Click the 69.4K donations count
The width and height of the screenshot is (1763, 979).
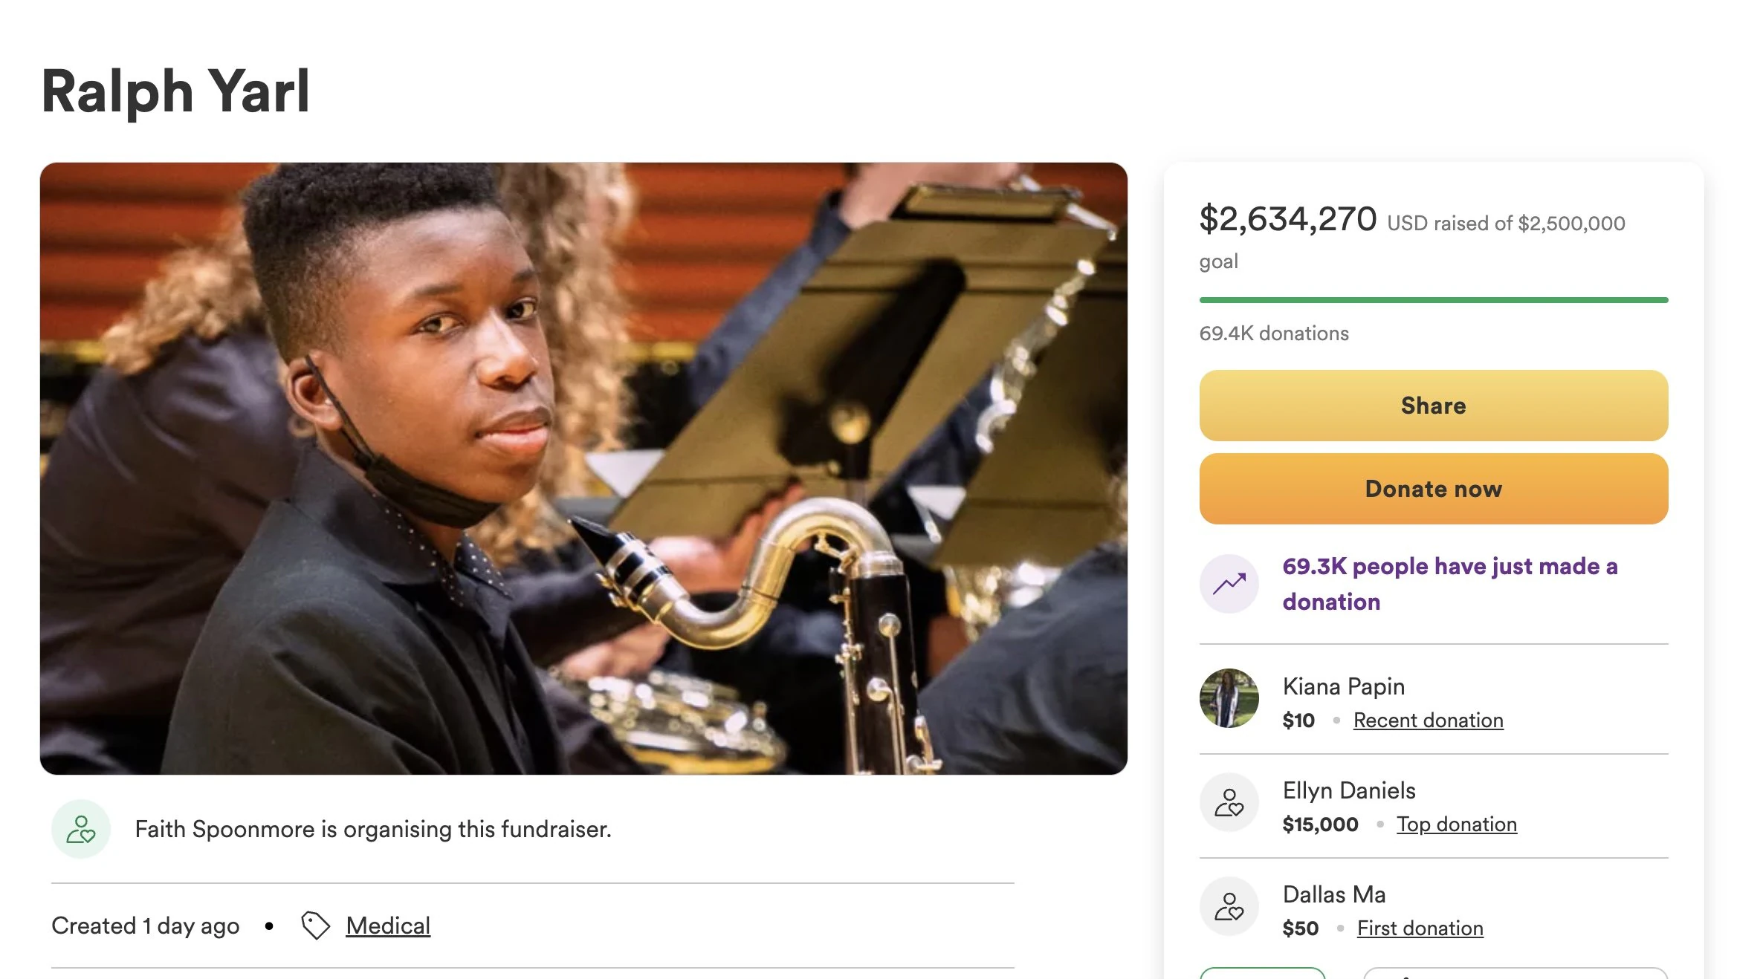coord(1274,334)
